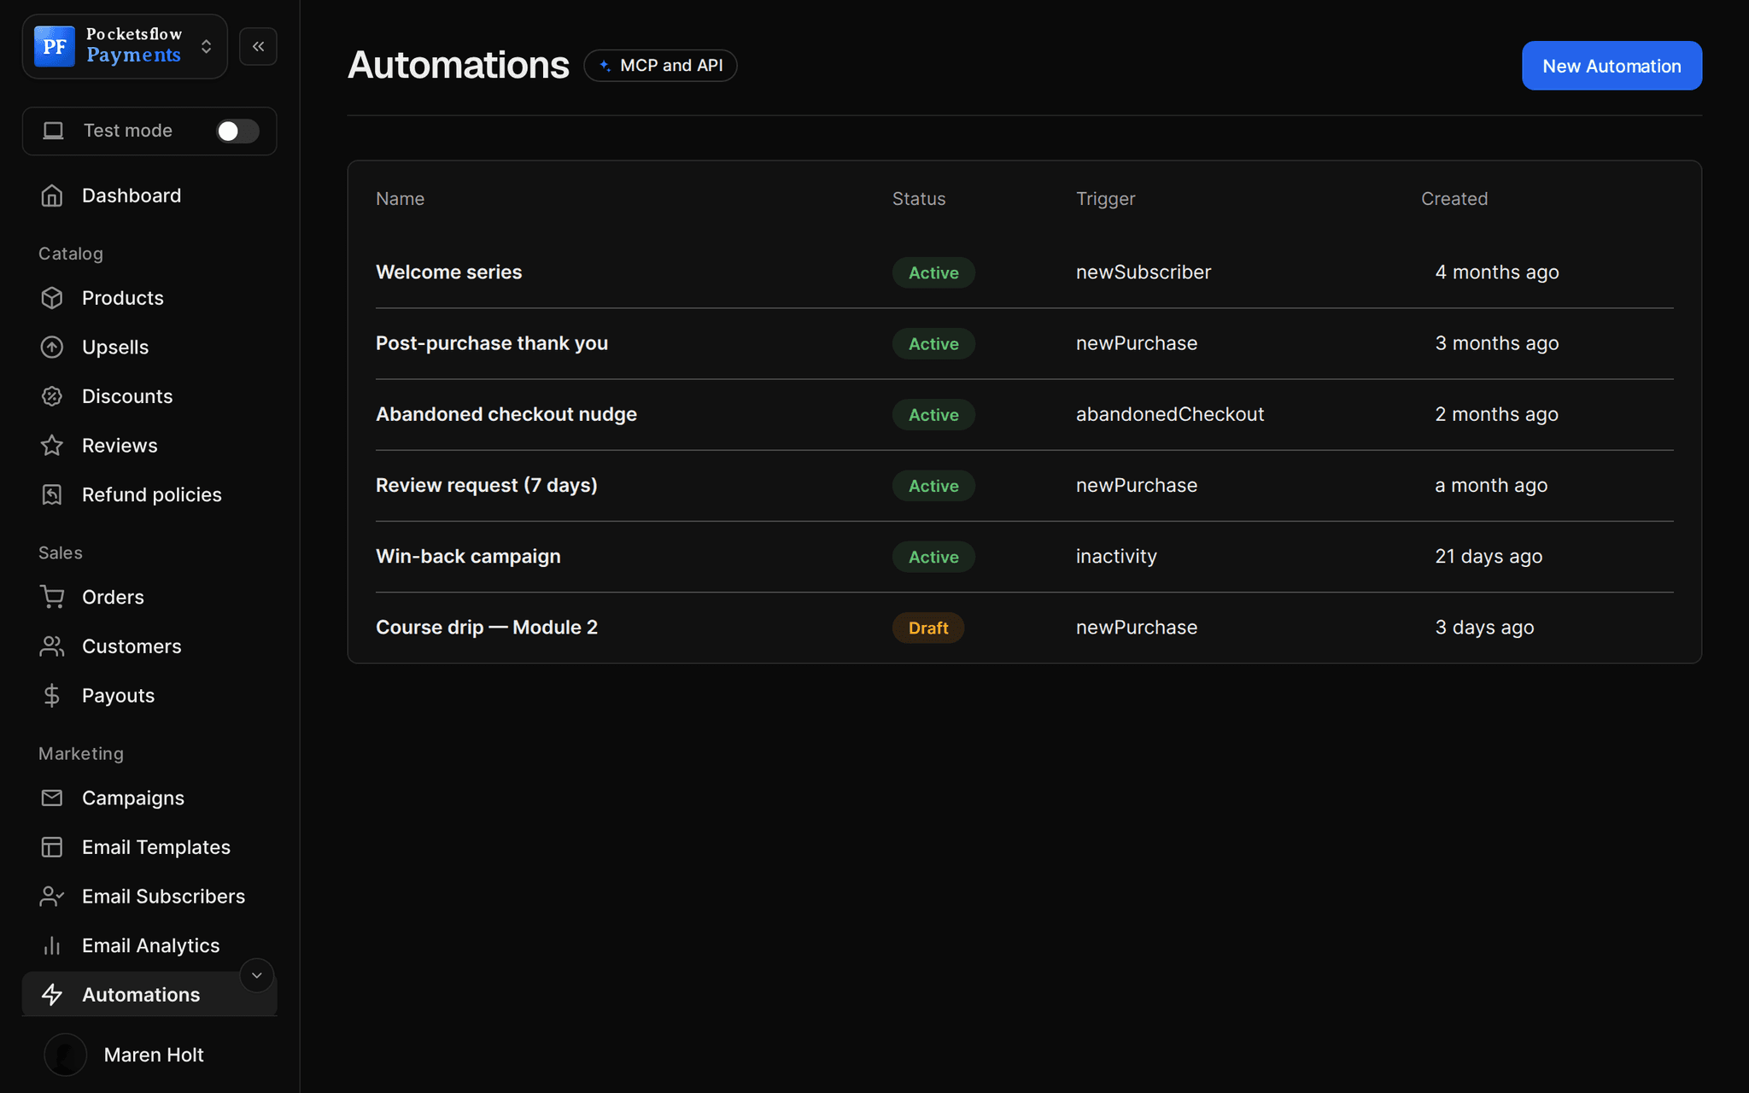Click the Draft status badge

coord(928,628)
